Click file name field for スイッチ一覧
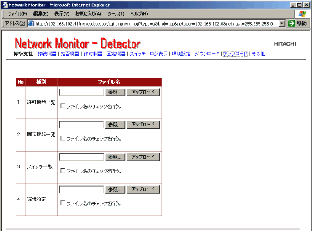Image resolution: width=312 pixels, height=231 pixels. click(81, 157)
